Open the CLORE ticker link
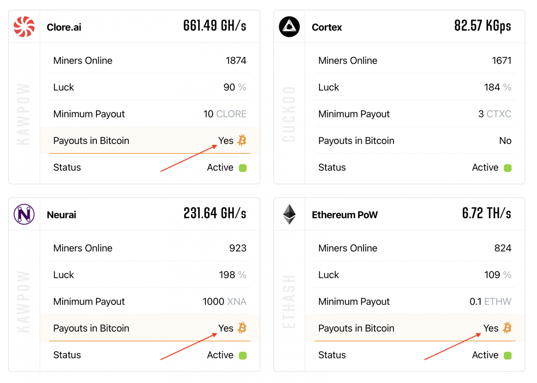This screenshot has height=383, width=537. coord(231,114)
